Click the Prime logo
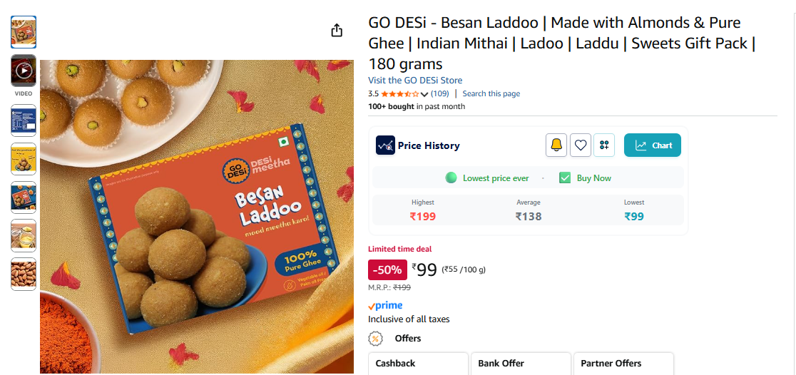The height and width of the screenshot is (375, 796). pos(385,306)
